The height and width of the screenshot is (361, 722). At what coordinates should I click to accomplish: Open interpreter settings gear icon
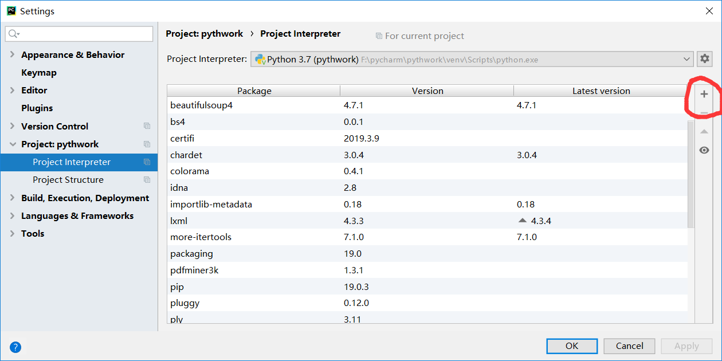coord(705,59)
